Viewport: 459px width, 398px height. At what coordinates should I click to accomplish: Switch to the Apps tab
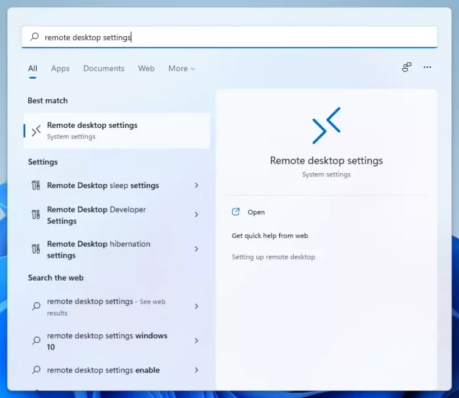coord(60,68)
